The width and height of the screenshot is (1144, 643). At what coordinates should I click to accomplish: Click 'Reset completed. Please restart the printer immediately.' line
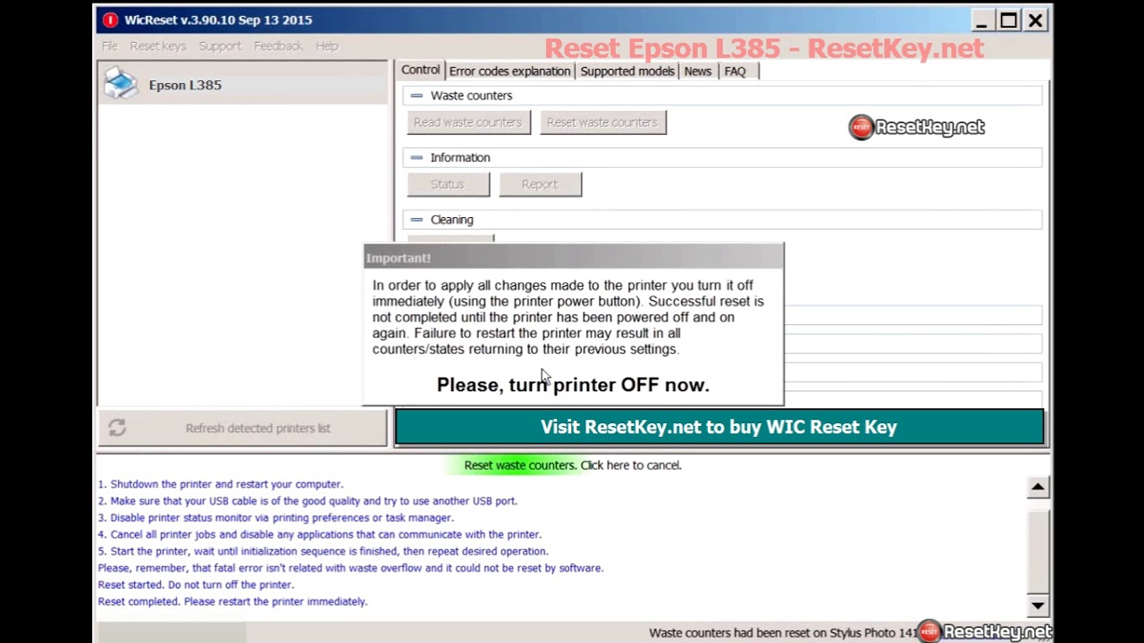232,602
